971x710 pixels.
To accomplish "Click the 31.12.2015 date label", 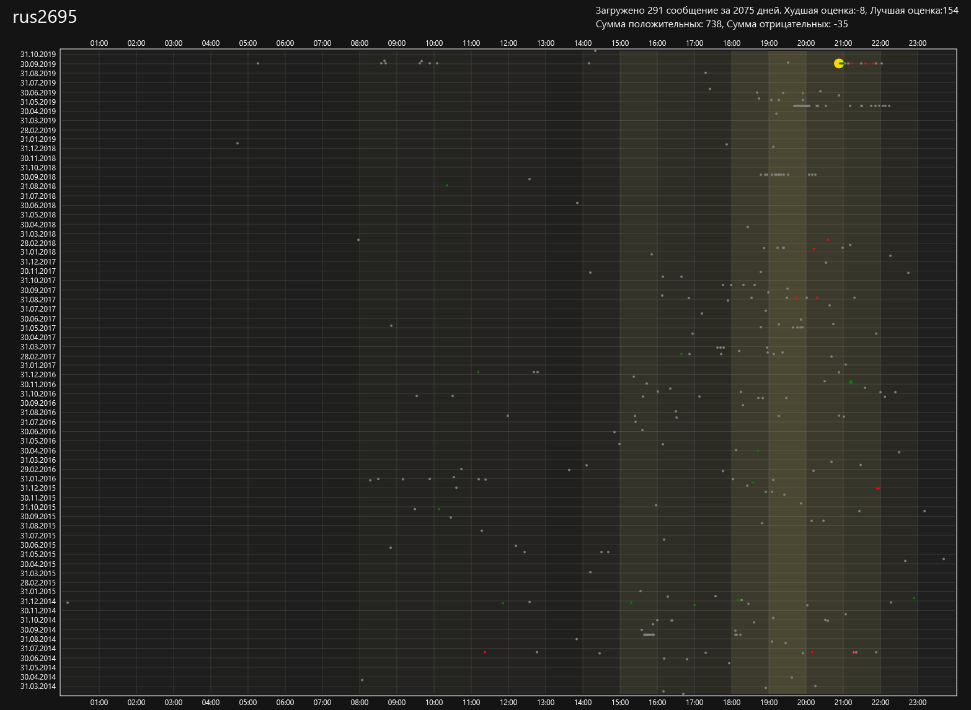I will (x=38, y=488).
